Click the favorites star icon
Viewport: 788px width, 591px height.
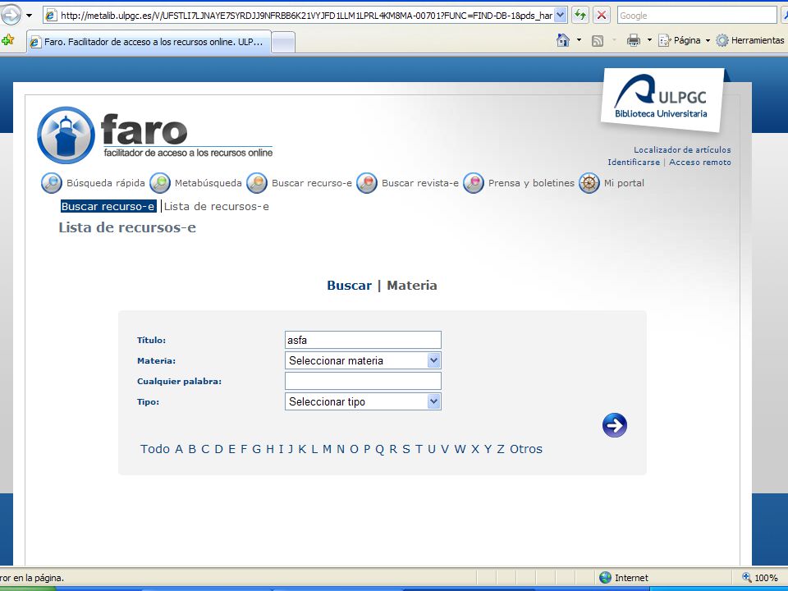pyautogui.click(x=7, y=40)
